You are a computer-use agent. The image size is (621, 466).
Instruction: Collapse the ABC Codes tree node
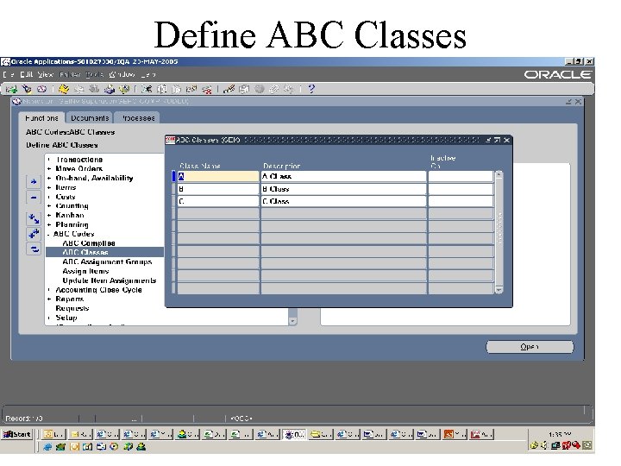point(48,234)
